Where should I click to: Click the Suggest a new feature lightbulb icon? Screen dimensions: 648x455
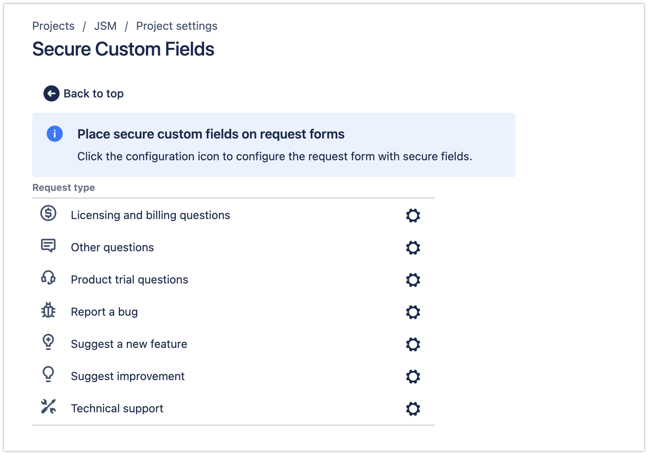[48, 343]
